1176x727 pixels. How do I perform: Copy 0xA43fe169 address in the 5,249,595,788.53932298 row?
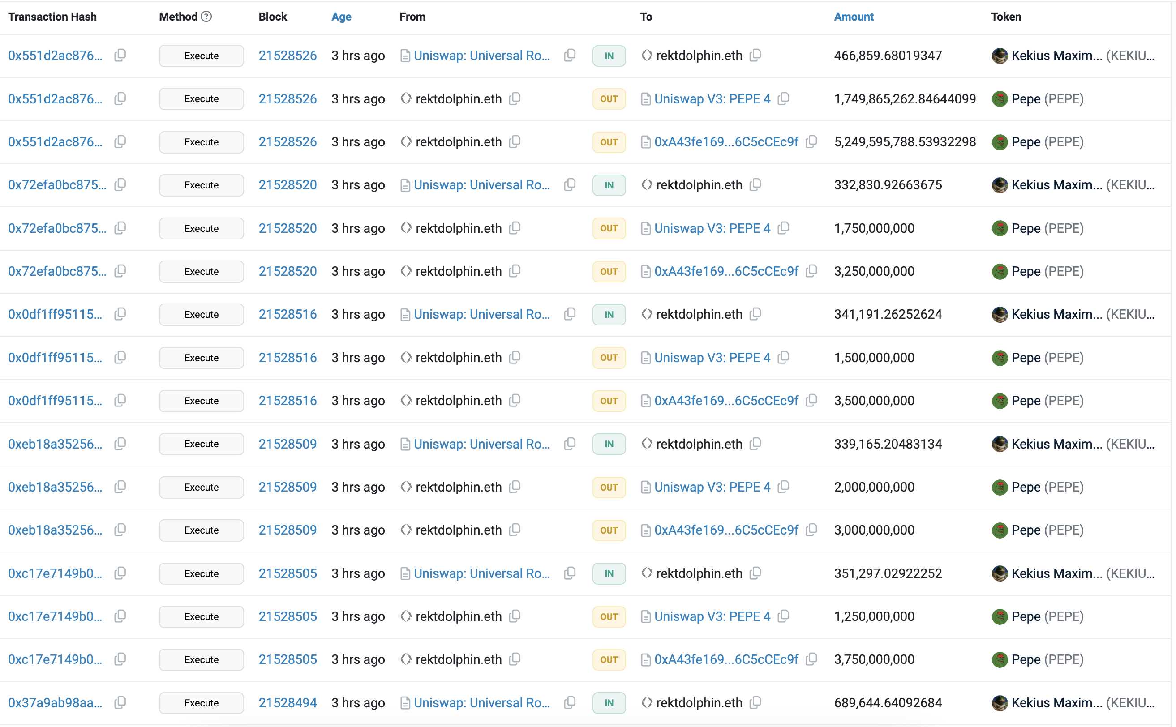pyautogui.click(x=811, y=142)
